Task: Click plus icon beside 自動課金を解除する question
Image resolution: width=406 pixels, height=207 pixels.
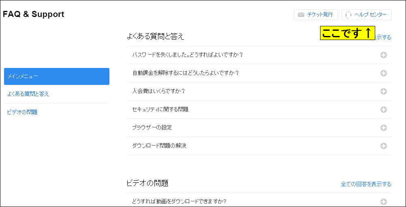Action: tap(383, 73)
